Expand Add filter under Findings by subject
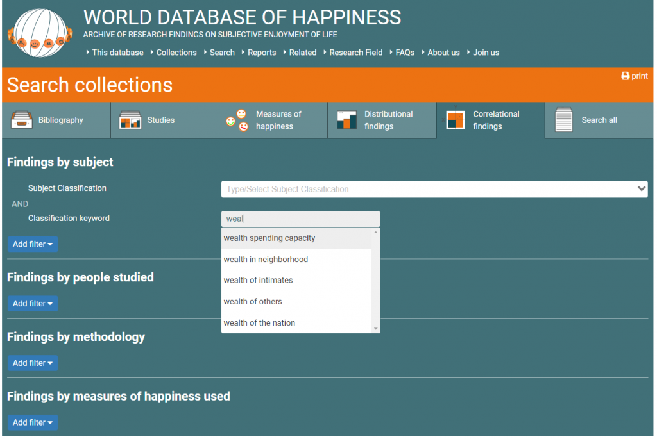 coord(33,244)
